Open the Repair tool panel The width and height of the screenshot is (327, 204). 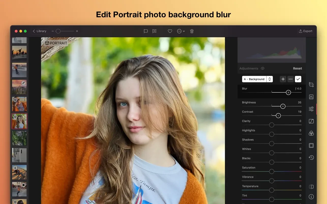click(311, 97)
